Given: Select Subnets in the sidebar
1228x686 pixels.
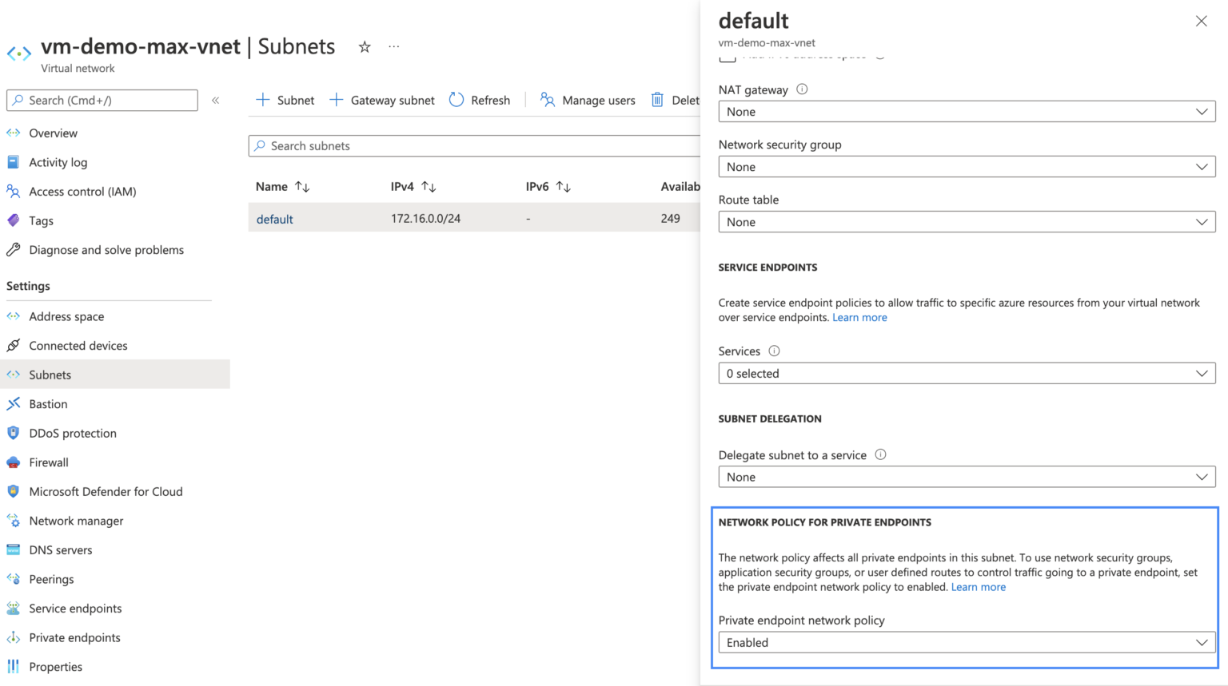Looking at the screenshot, I should 115,375.
